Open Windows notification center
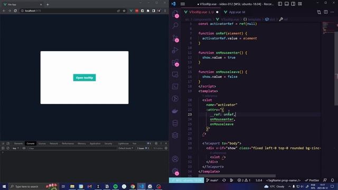This screenshot has height=190, width=338. 332,186
